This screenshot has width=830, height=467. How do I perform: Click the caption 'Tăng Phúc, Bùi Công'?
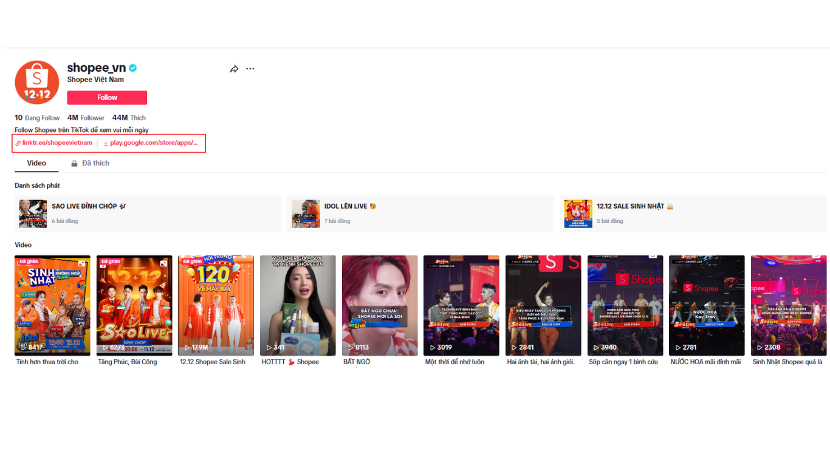[x=128, y=362]
